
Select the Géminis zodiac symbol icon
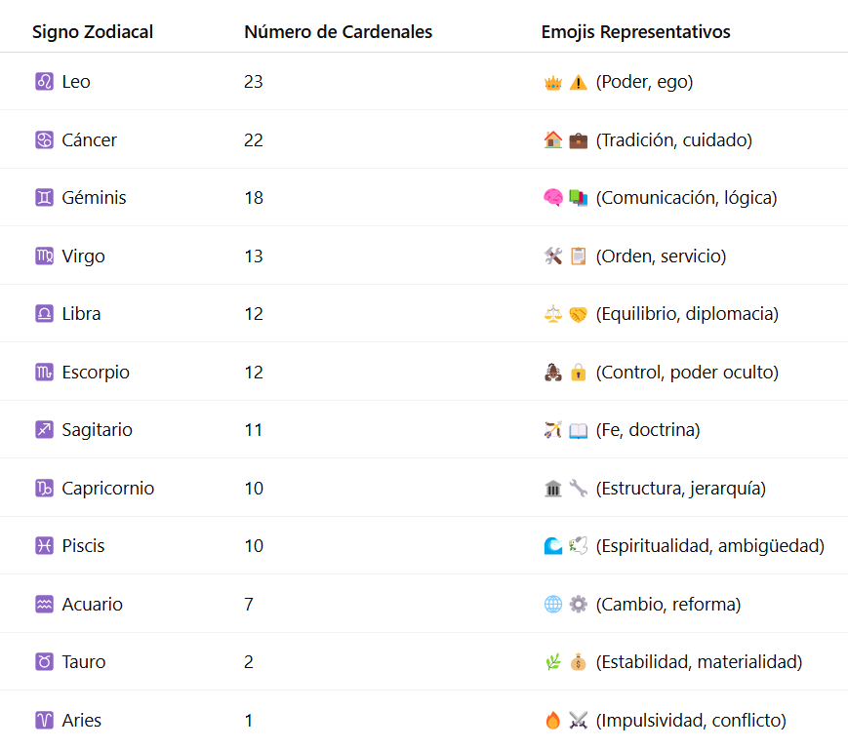(44, 198)
